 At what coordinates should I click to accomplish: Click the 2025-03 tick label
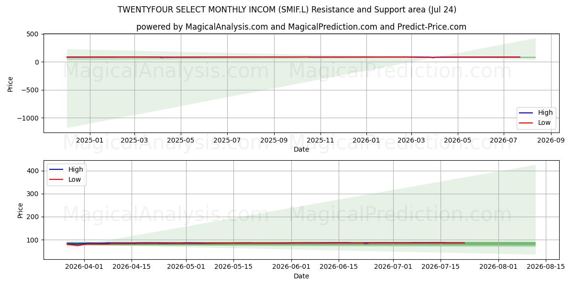click(x=134, y=140)
